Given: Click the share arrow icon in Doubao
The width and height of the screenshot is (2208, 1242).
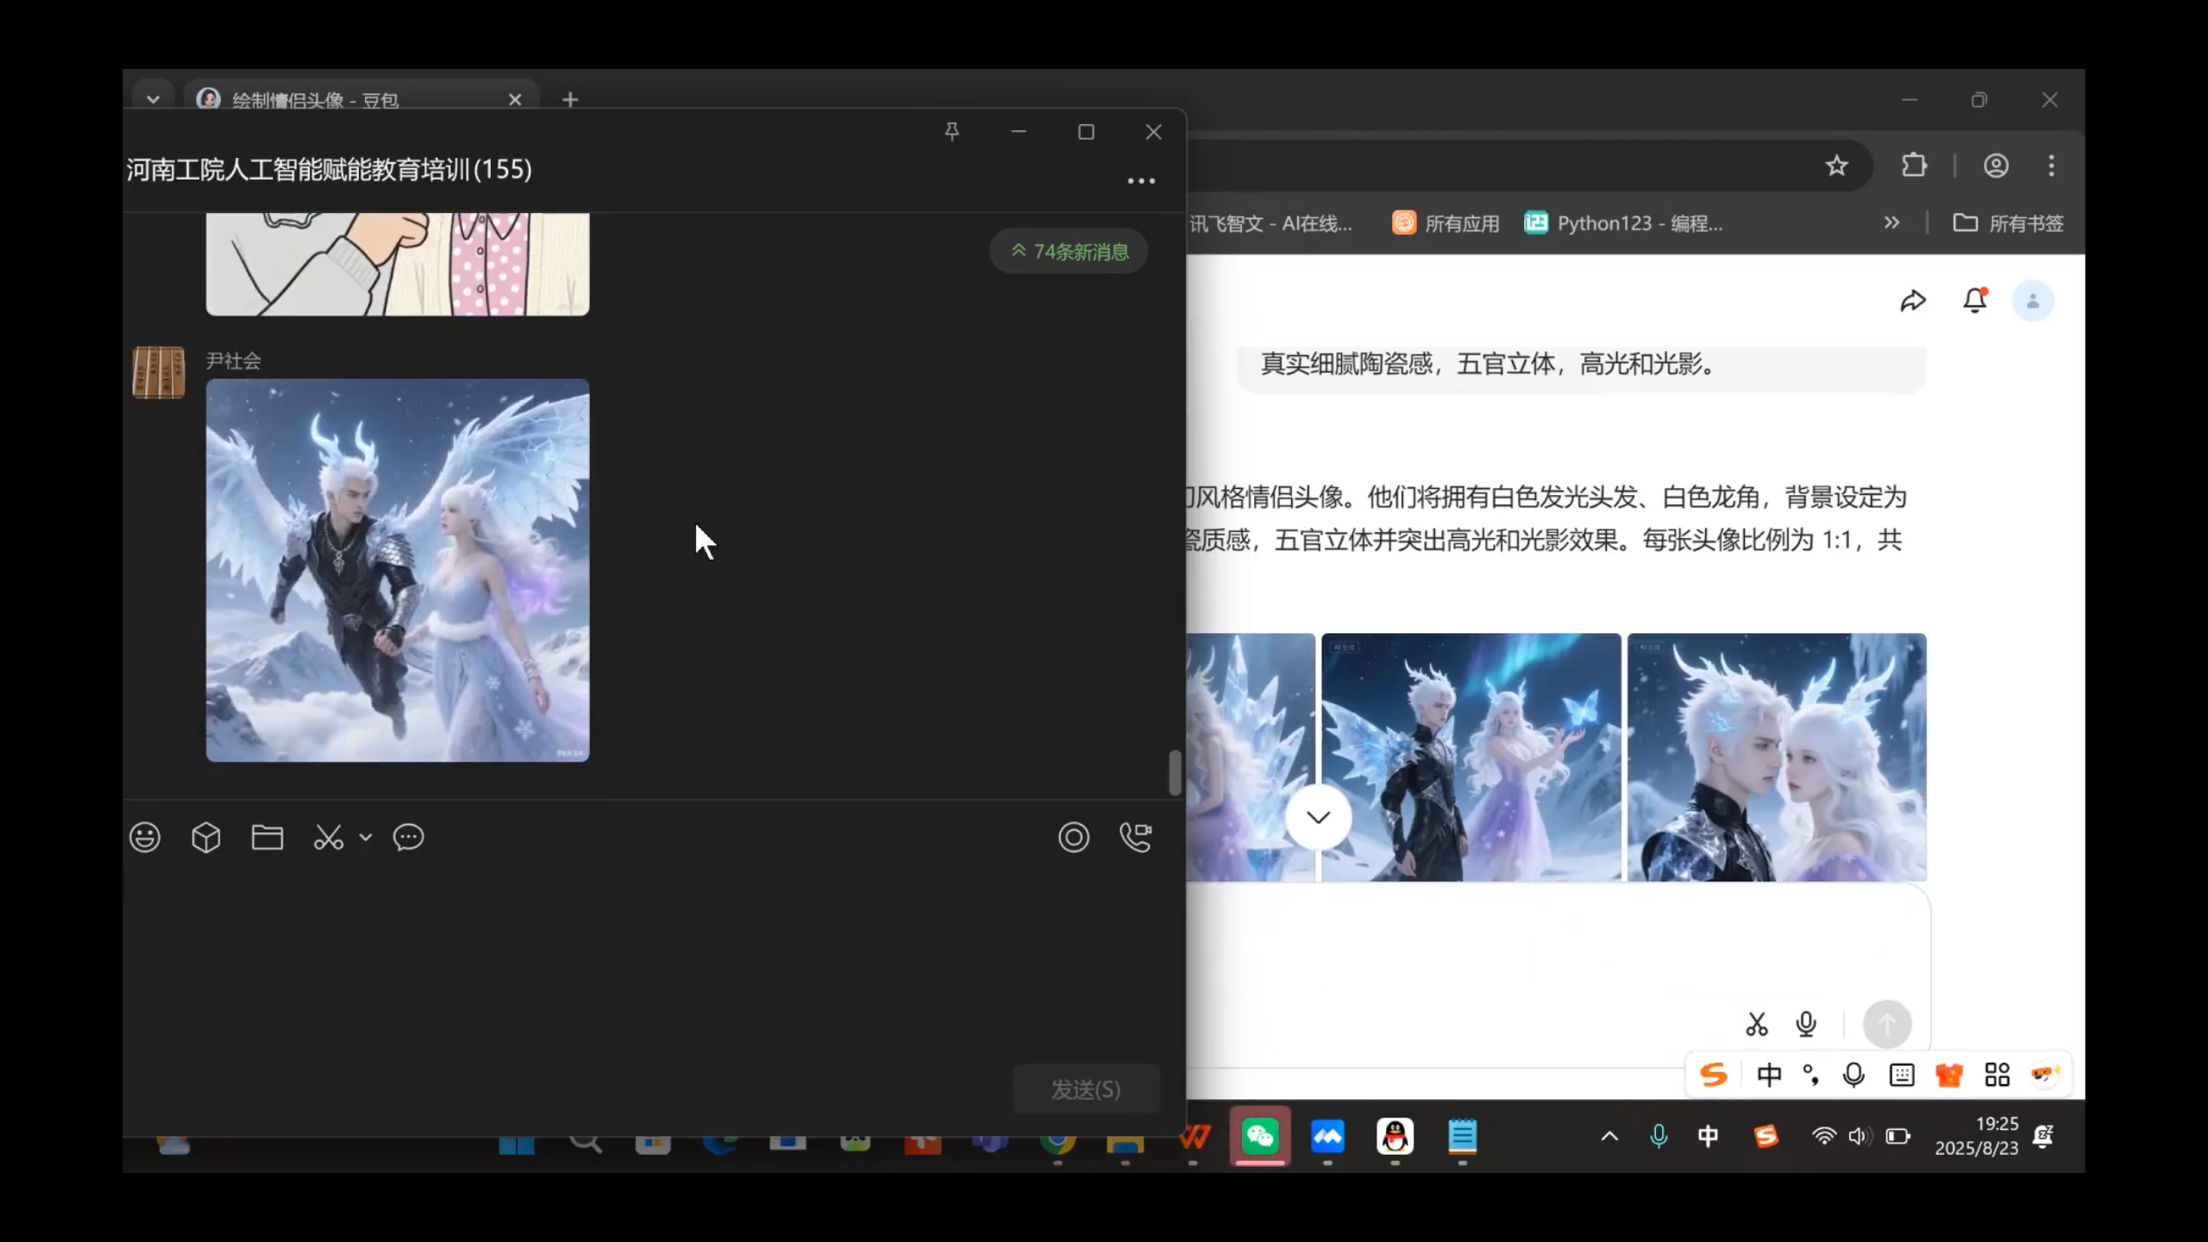Looking at the screenshot, I should pyautogui.click(x=1913, y=301).
